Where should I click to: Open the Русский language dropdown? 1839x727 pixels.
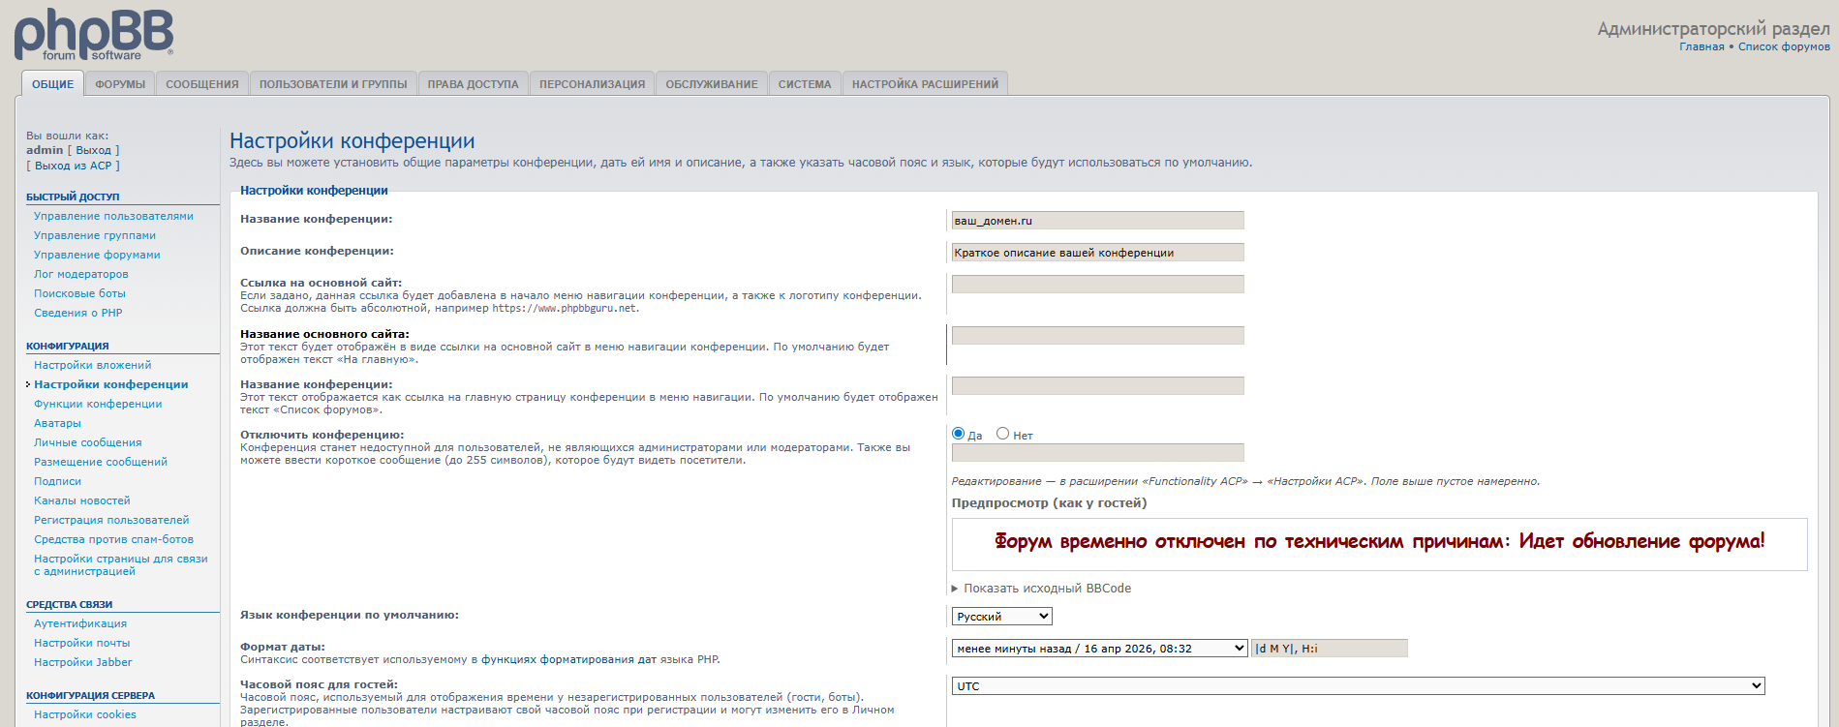(1001, 617)
